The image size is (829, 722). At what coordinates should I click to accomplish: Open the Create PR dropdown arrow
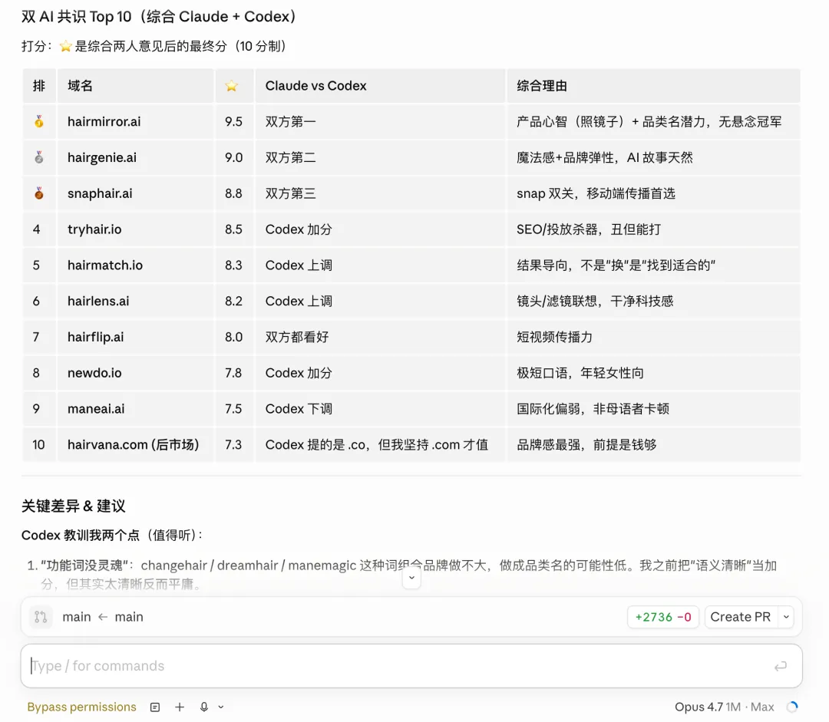(x=785, y=617)
